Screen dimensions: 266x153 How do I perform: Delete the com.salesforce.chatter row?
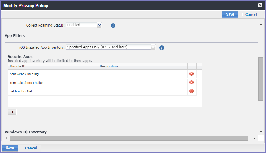191,83
